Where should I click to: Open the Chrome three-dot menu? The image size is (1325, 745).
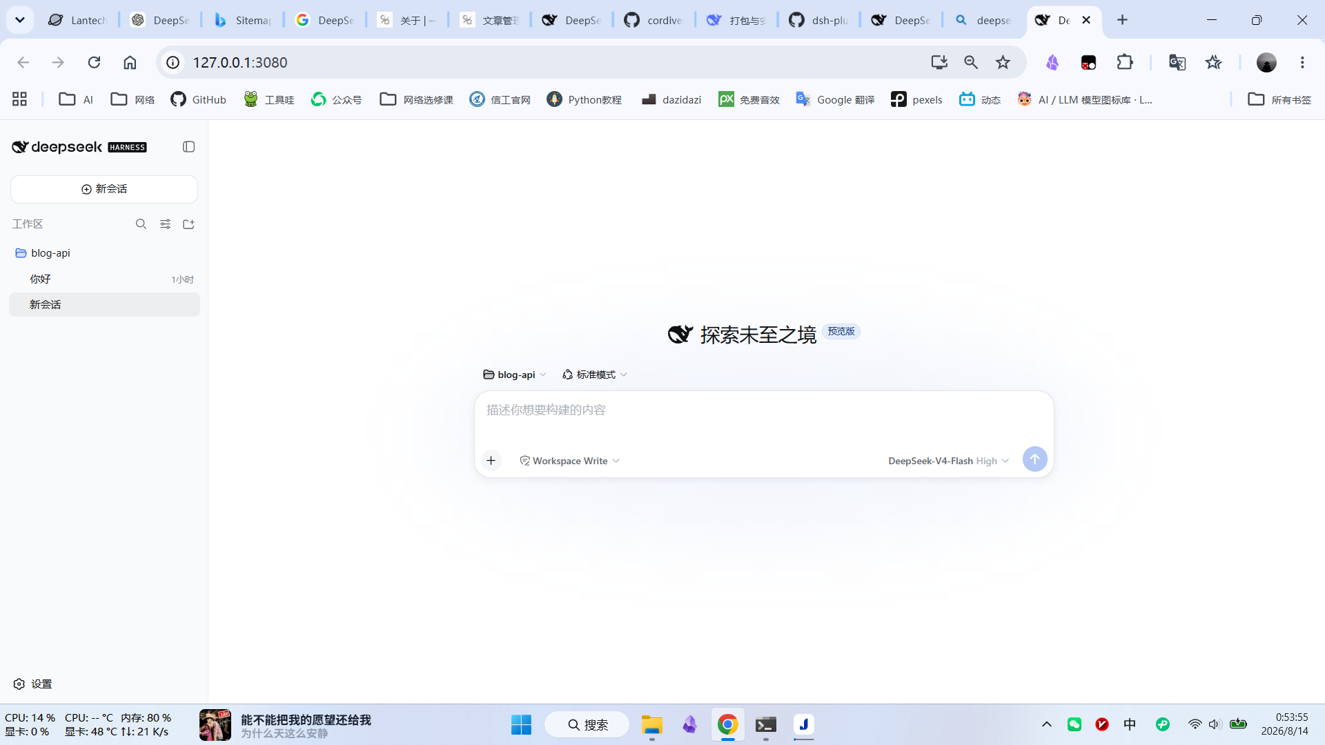tap(1302, 62)
